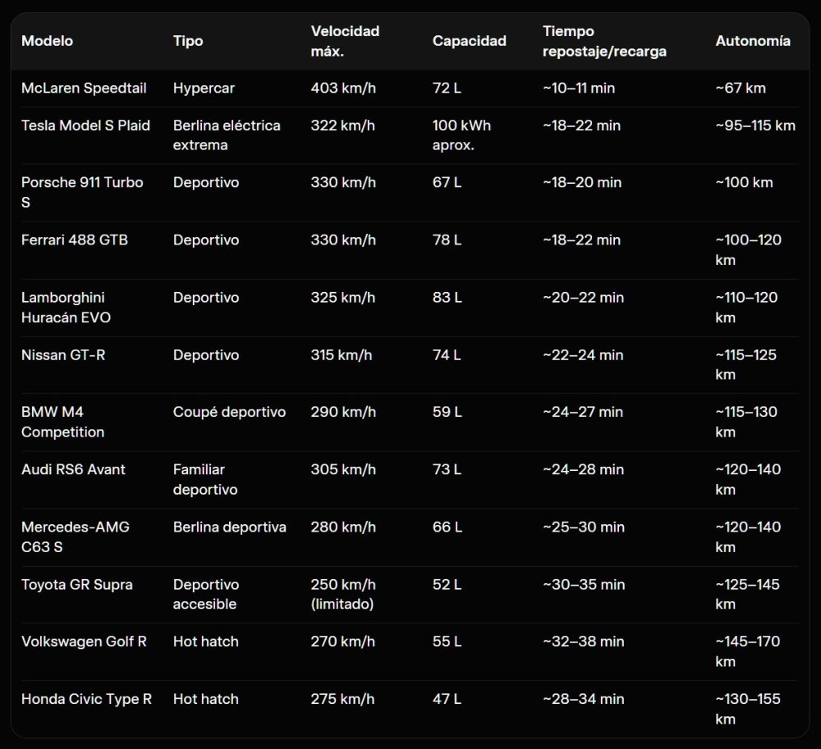Click the '100 kWh aprox.' capacity cell

pyautogui.click(x=461, y=135)
